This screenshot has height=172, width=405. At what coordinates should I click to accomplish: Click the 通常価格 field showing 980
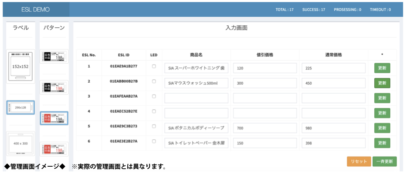tap(333, 128)
